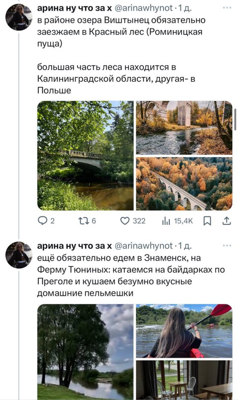Open green stone bridge photo

85,156
